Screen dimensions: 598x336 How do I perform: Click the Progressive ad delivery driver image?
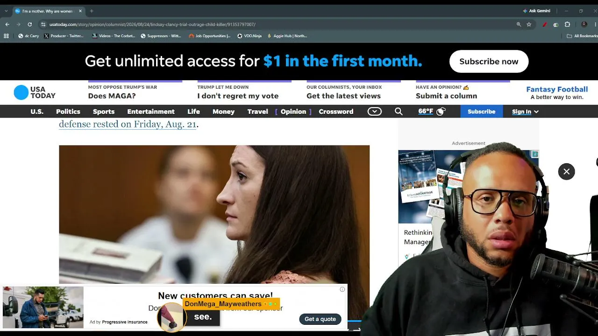pos(43,307)
